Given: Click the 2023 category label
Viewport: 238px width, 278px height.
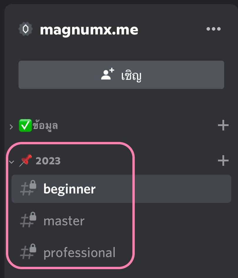Looking at the screenshot, I should click(x=48, y=161).
